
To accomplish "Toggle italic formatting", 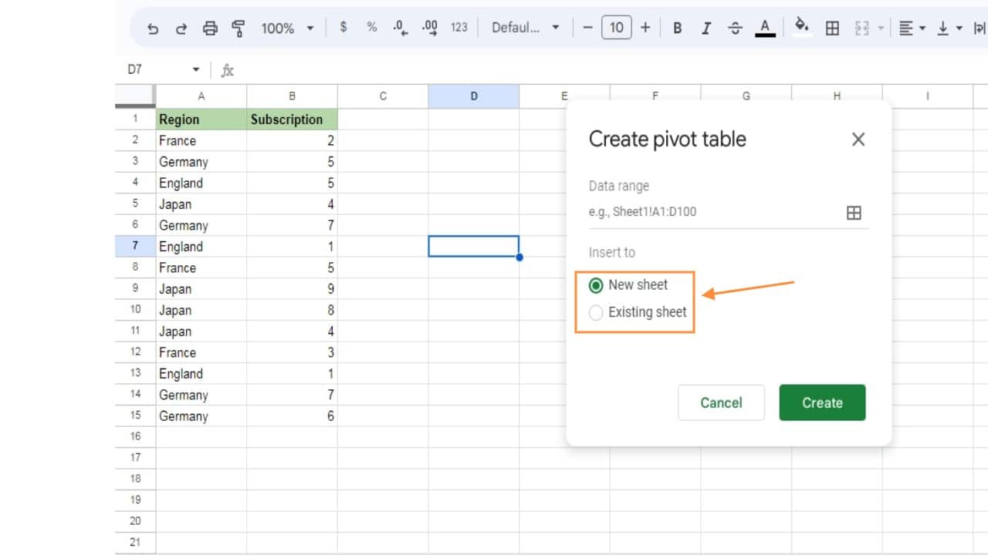I will click(705, 28).
